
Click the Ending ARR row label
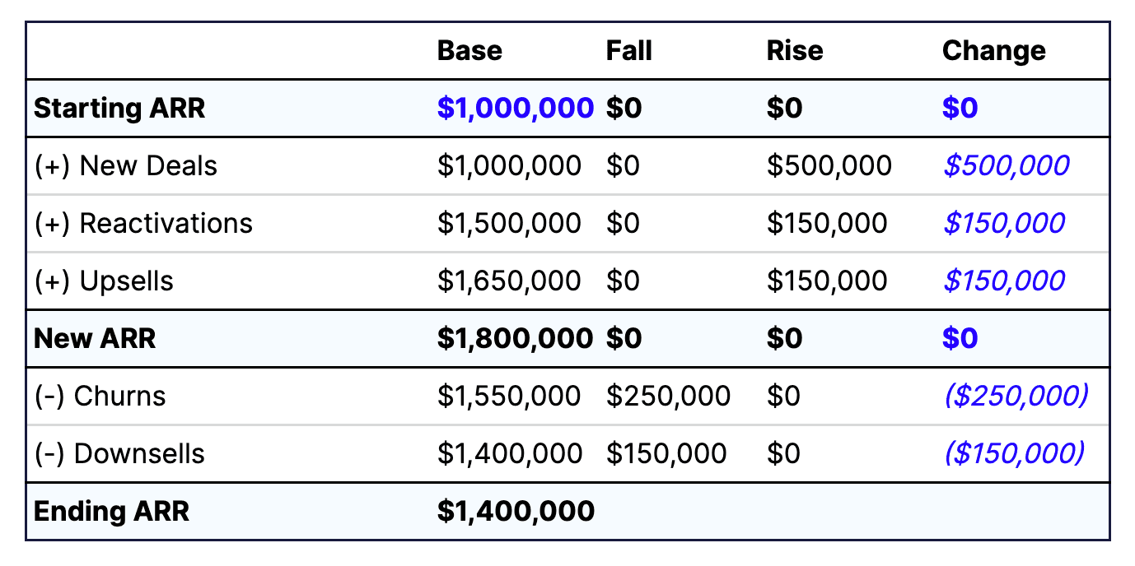(x=111, y=512)
